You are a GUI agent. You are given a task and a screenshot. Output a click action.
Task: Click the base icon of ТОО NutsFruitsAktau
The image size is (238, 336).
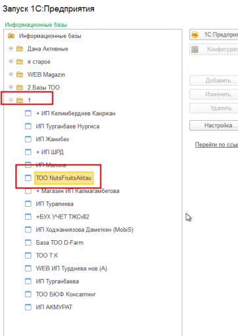pos(28,178)
